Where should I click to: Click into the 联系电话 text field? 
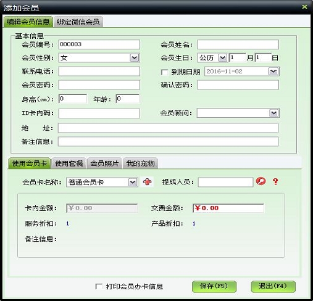tap(99, 72)
